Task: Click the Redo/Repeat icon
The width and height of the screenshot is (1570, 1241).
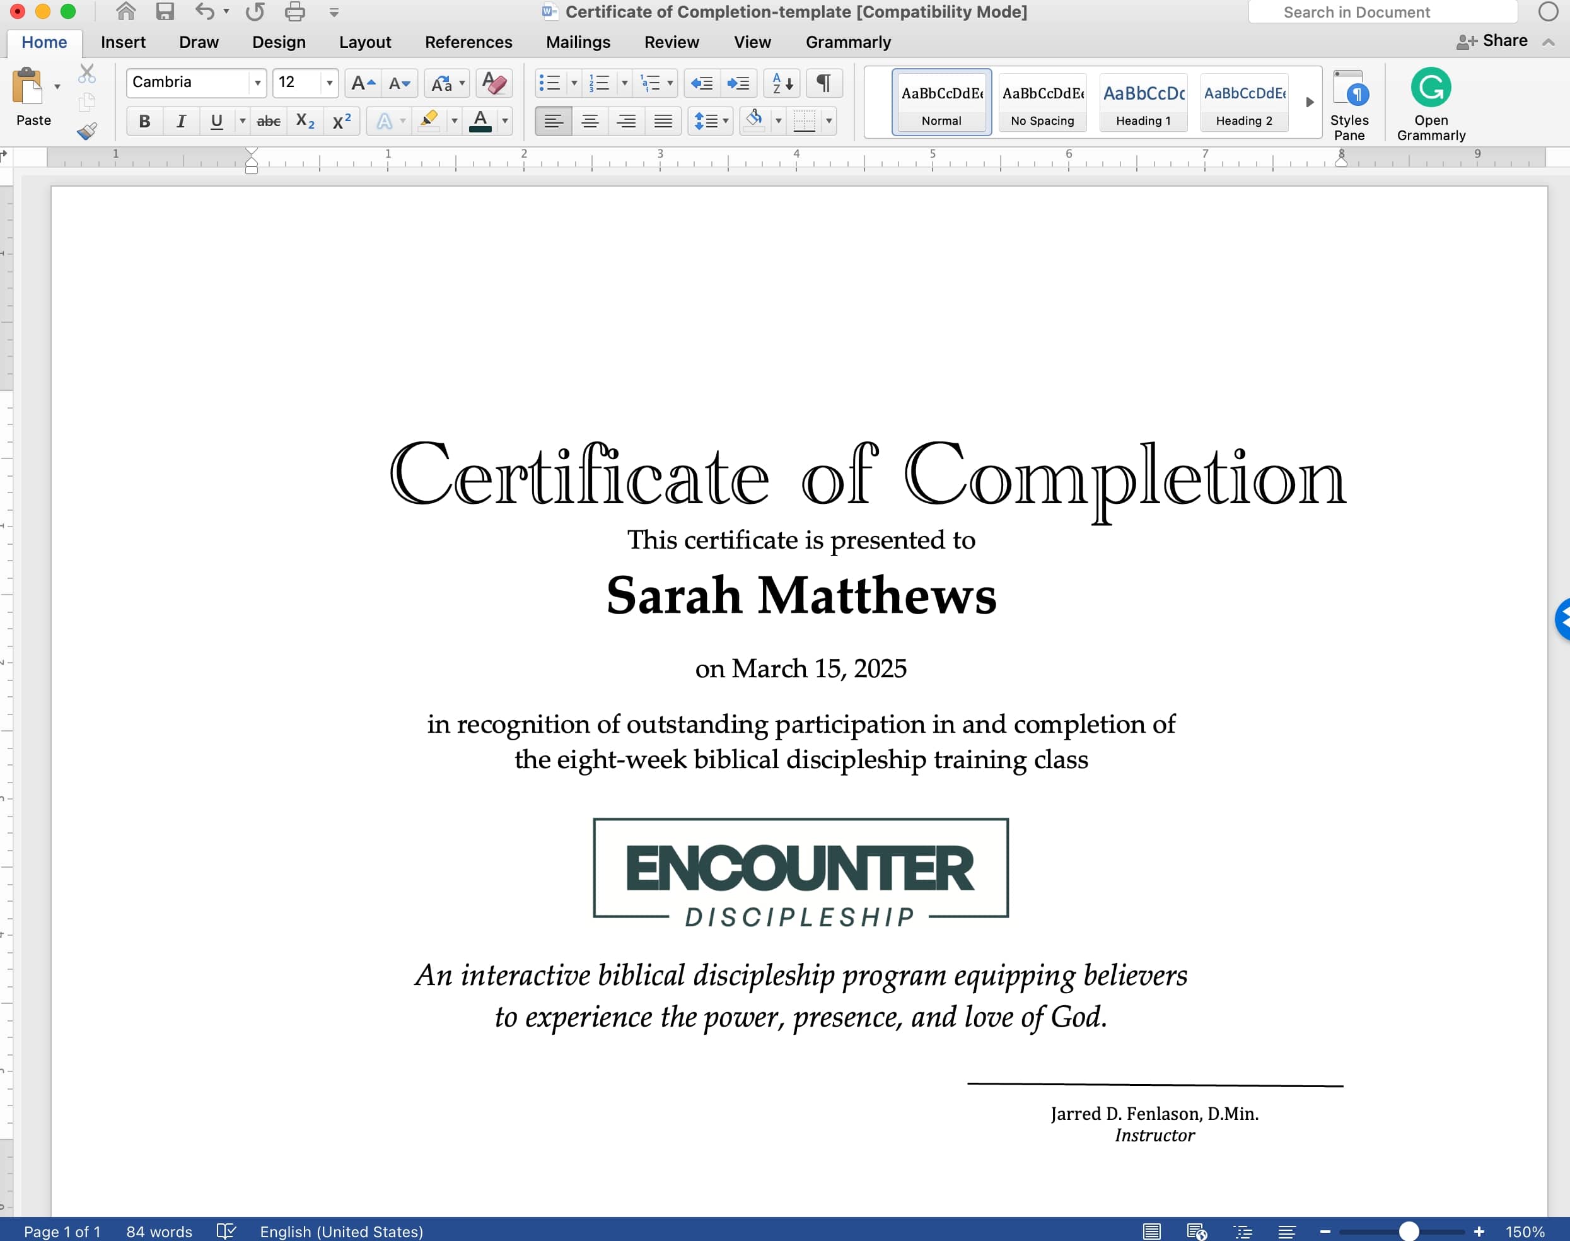Action: click(255, 11)
